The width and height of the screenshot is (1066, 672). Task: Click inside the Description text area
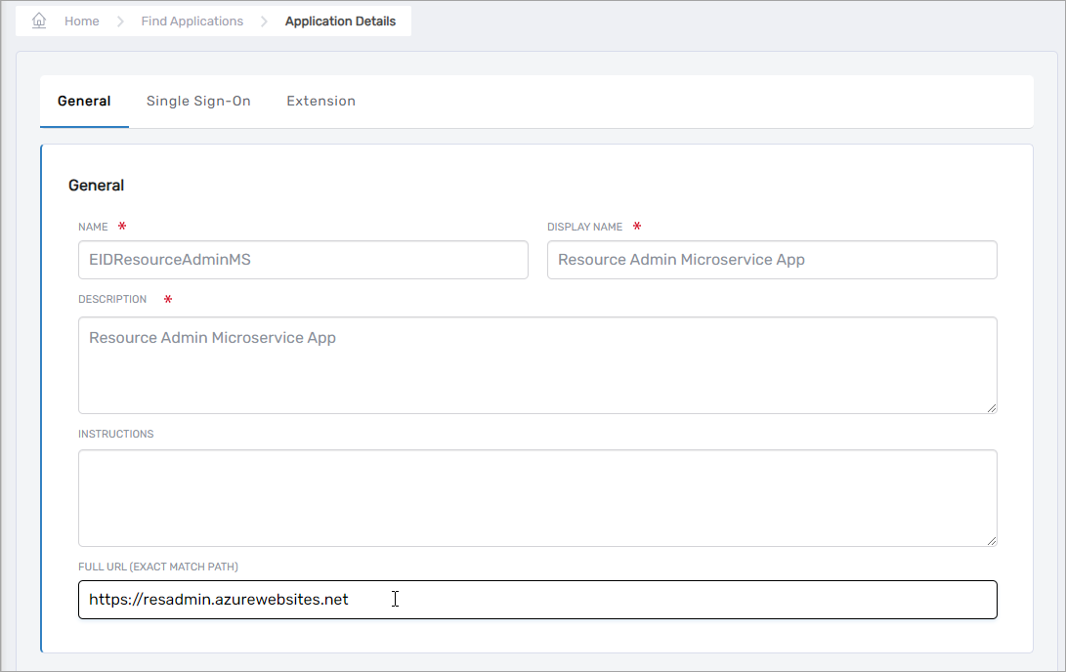537,364
